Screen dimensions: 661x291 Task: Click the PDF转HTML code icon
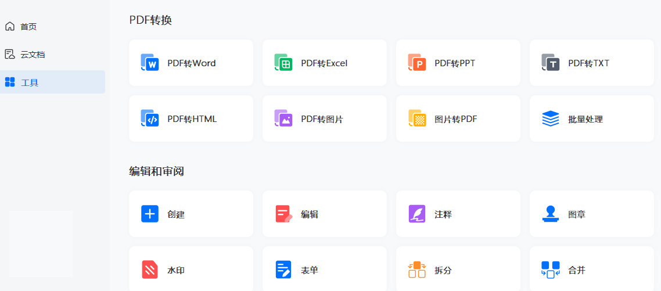[x=150, y=118]
